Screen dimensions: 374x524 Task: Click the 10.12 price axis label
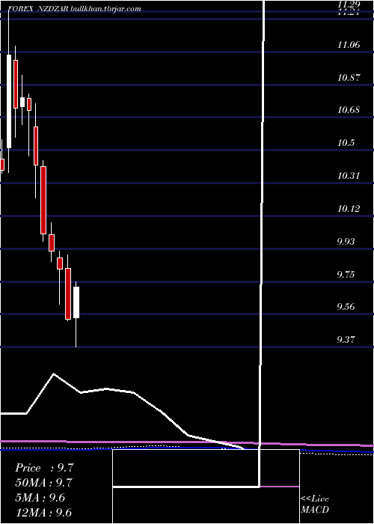point(349,209)
